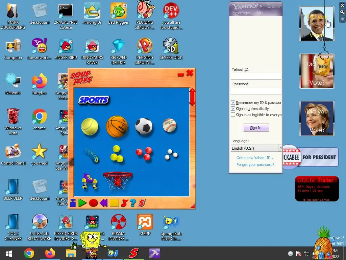346x260 pixels.
Task: Toggle Remember my ID & password checkbox
Action: pos(233,102)
